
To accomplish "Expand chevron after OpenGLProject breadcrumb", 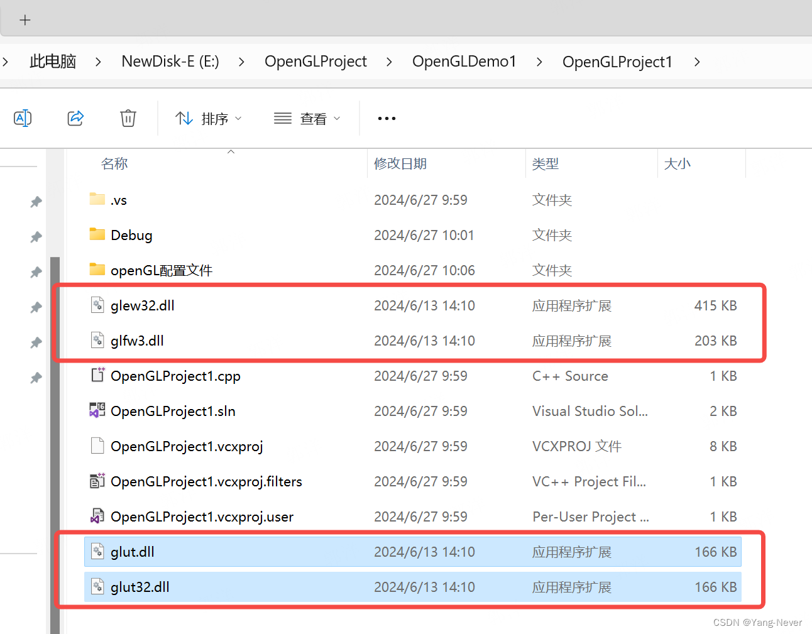I will pyautogui.click(x=389, y=62).
